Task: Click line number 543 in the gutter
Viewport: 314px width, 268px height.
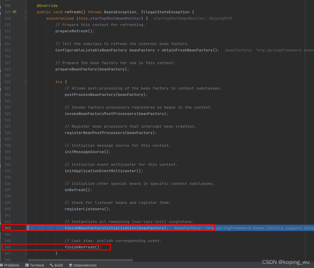Action: click(8, 228)
